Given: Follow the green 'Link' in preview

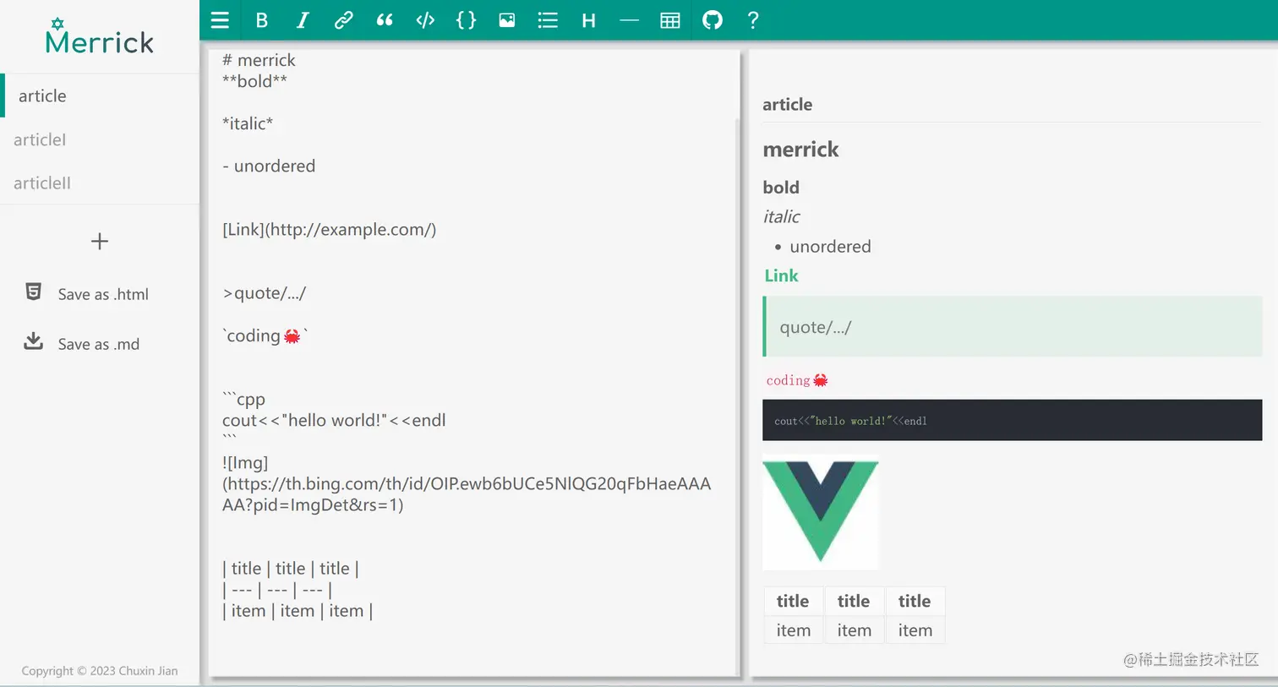Looking at the screenshot, I should point(781,275).
